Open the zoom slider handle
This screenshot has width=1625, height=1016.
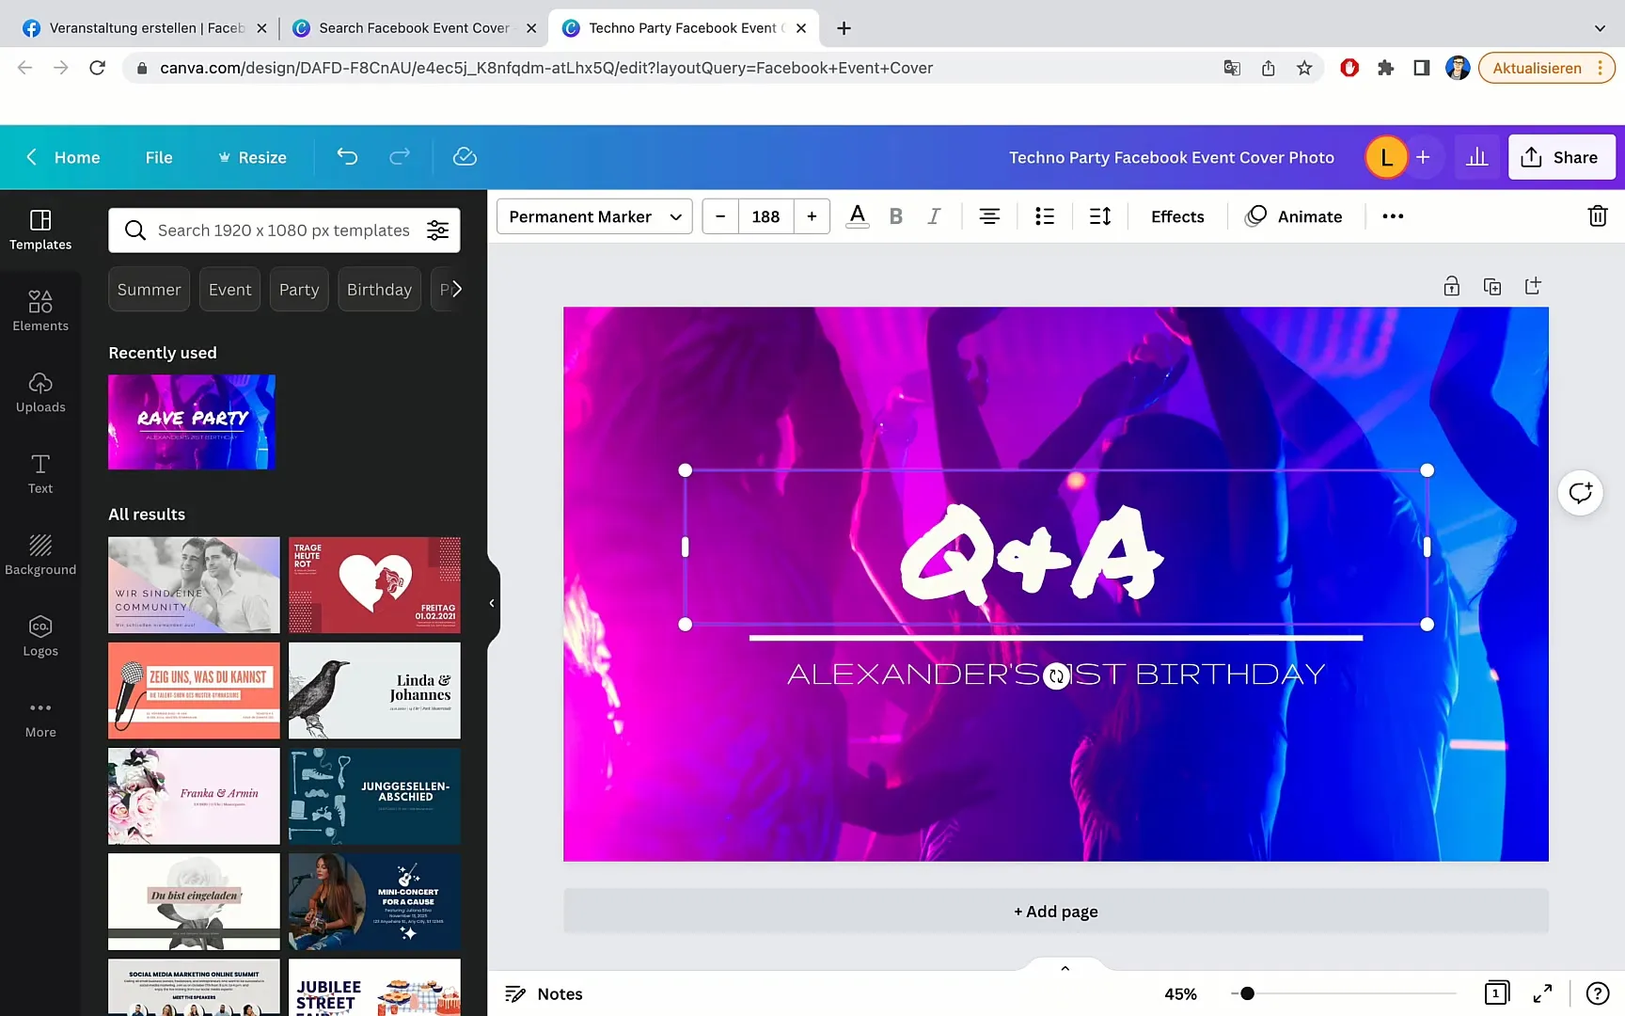1247,993
